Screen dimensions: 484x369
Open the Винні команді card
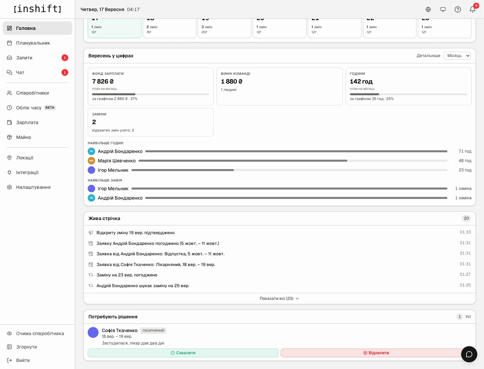[x=280, y=86]
